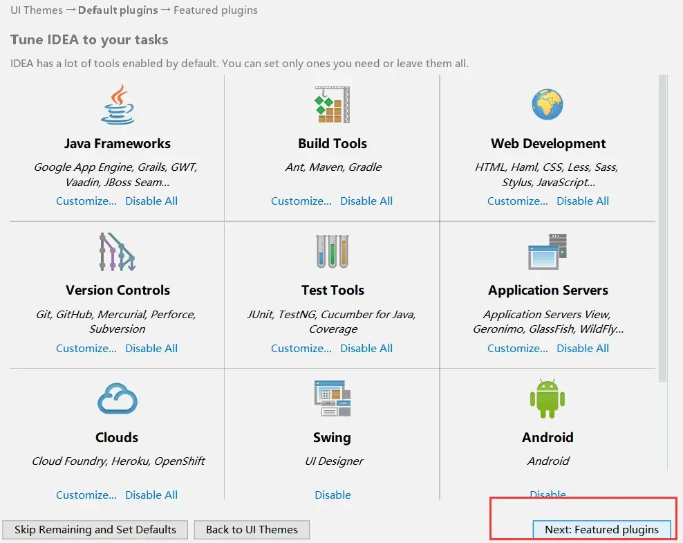Click the Java Frameworks coffee cup icon

tap(118, 104)
